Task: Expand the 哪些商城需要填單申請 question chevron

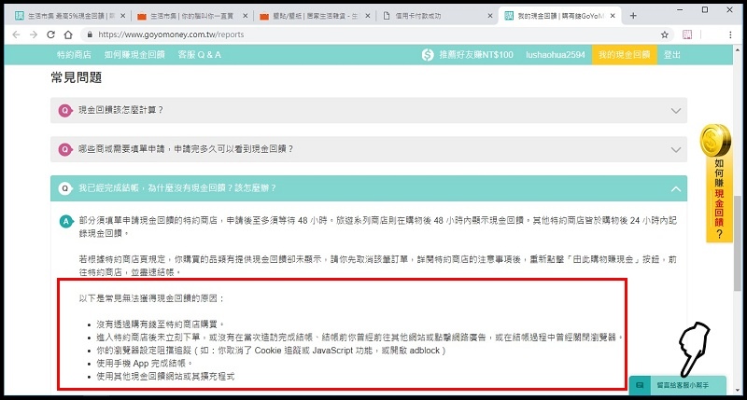Action: coord(676,149)
